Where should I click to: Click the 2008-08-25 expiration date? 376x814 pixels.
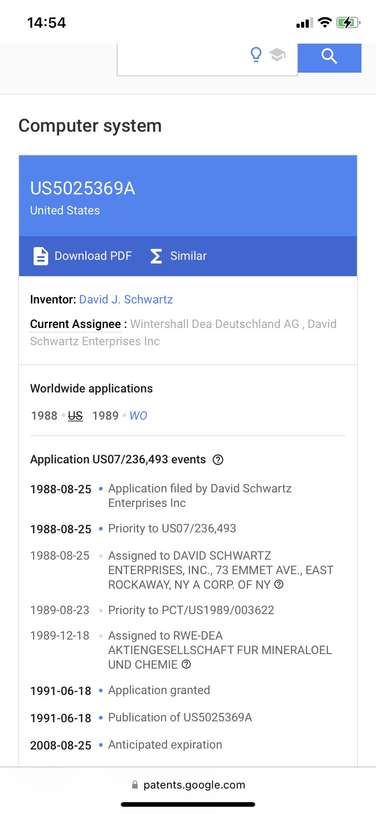(61, 745)
